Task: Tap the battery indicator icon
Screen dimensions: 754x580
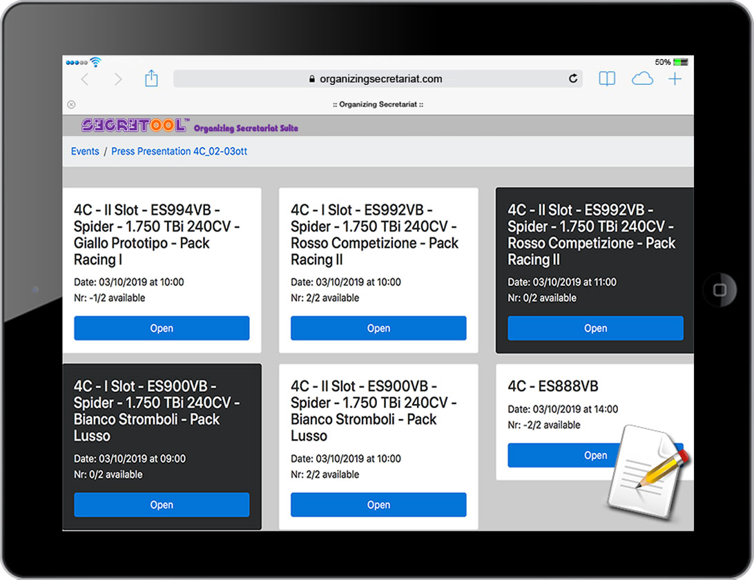Action: tap(680, 62)
